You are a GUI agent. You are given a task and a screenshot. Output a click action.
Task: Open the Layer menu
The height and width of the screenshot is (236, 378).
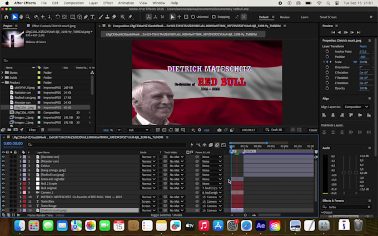pos(93,3)
